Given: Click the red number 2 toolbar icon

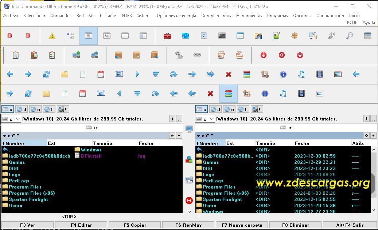Looking at the screenshot, I should tap(28, 36).
